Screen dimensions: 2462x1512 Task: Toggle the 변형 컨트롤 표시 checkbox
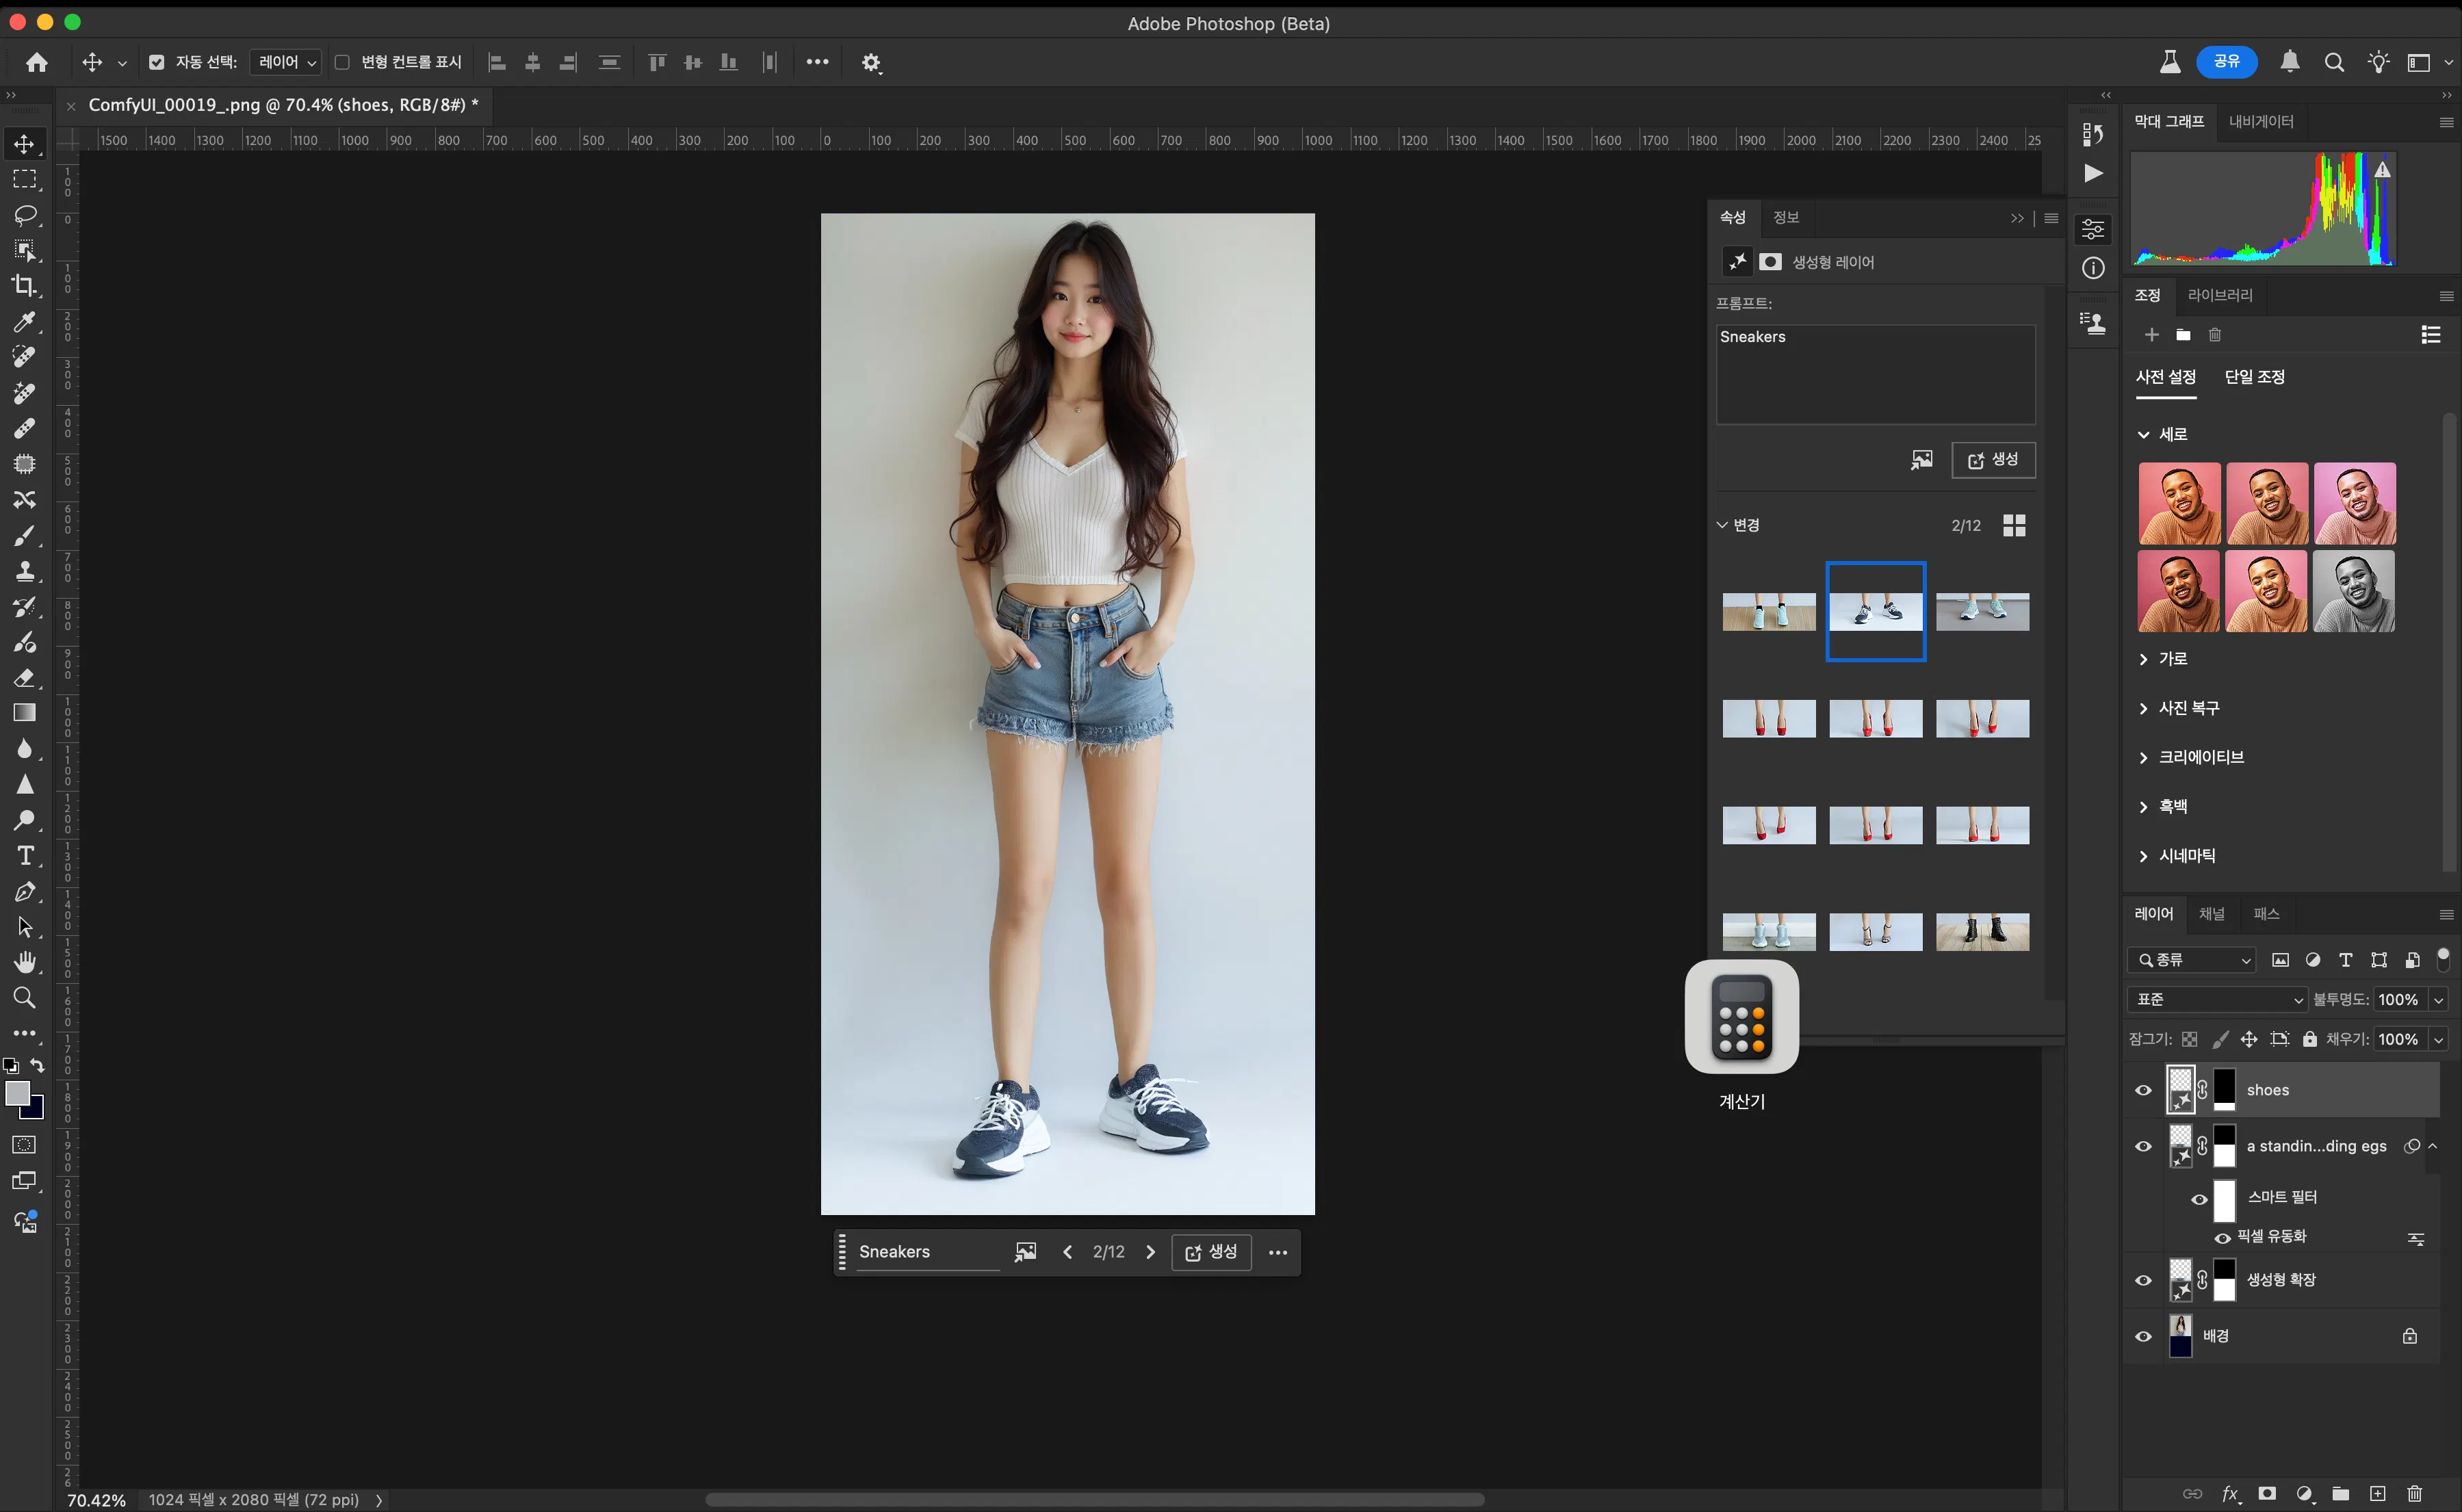coord(342,62)
